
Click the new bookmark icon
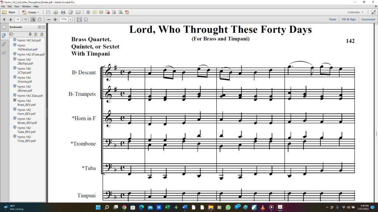tap(36, 34)
